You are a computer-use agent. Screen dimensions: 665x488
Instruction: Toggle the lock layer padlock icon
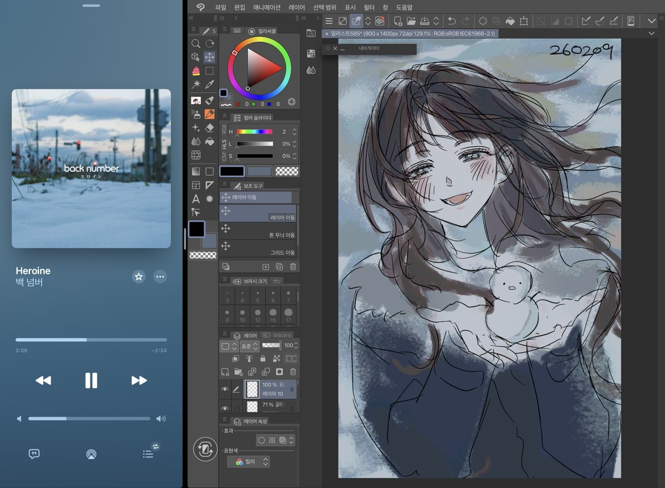tap(263, 359)
